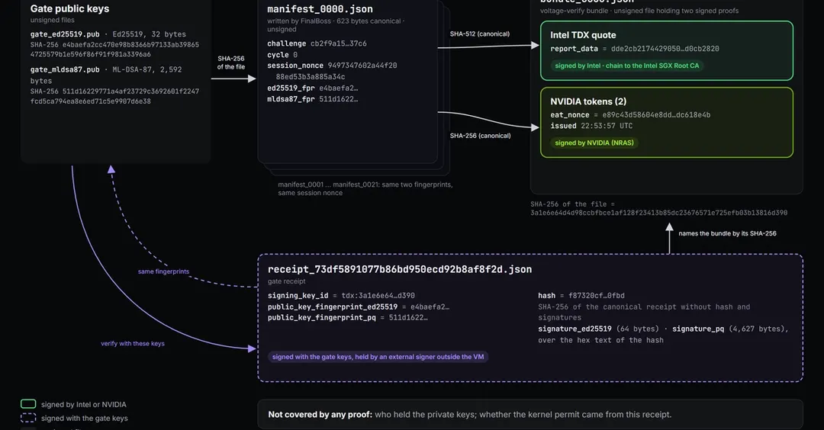Select the gate_mldsa87.pub file name

point(65,69)
